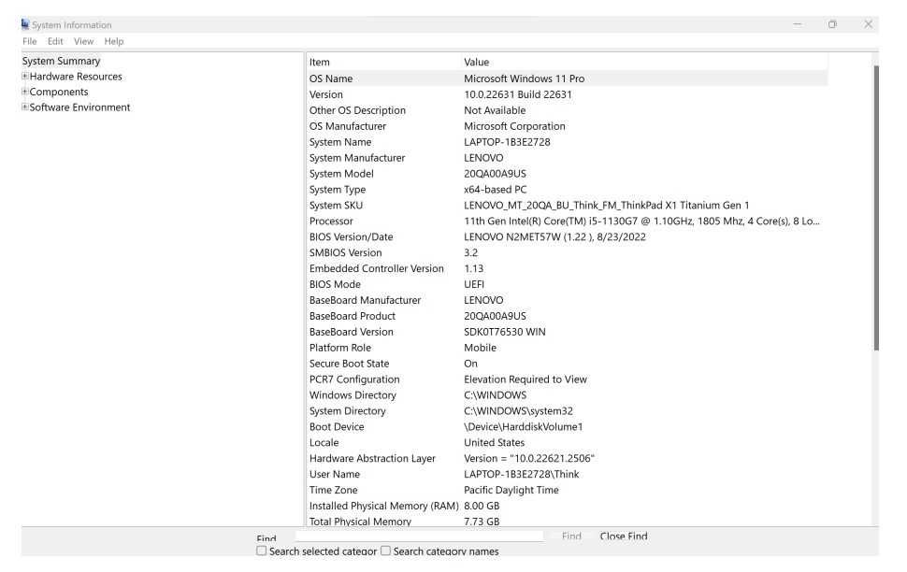Click into the Find input field
Viewport: 907px width, 572px height.
click(419, 536)
